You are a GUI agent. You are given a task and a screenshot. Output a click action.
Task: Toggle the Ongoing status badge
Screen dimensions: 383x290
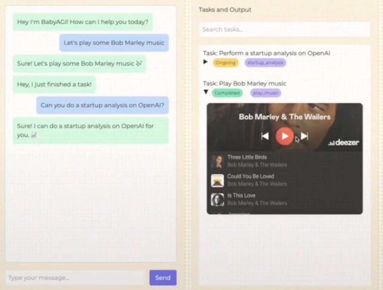(226, 63)
